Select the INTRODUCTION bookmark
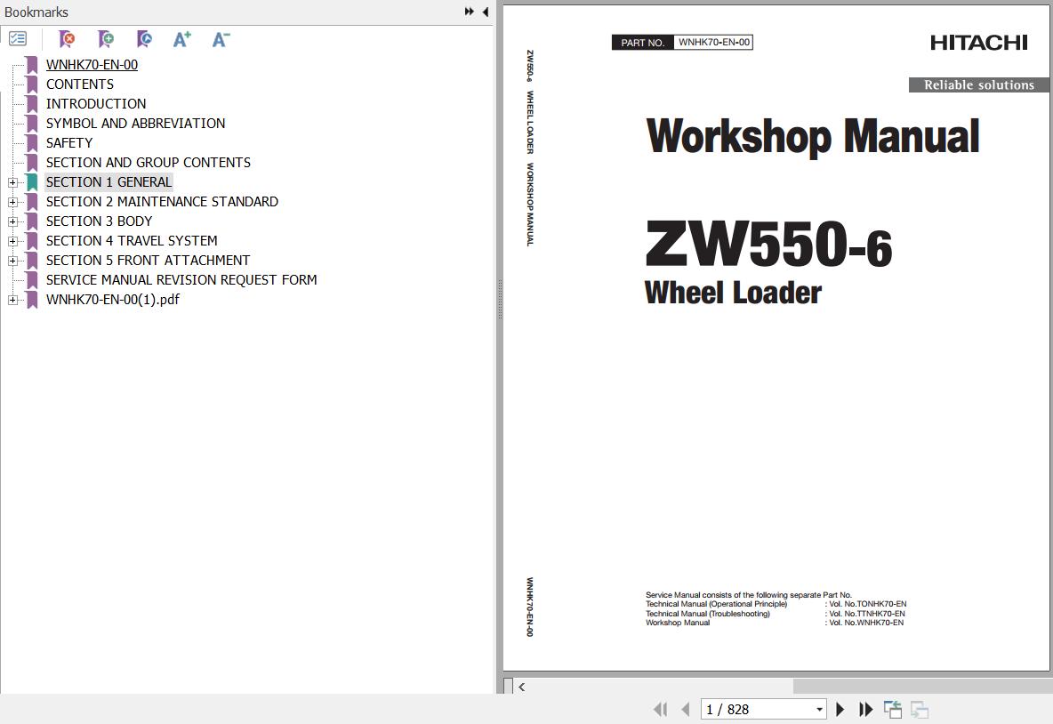This screenshot has height=724, width=1053. (96, 103)
